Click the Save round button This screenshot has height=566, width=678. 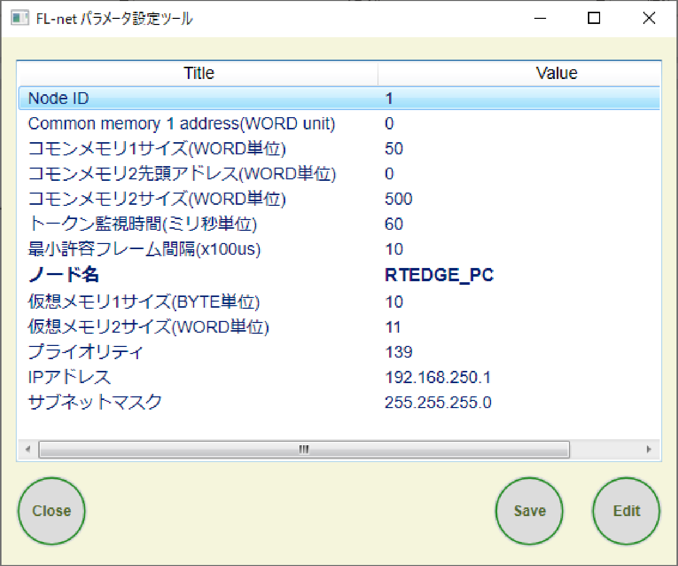529,510
